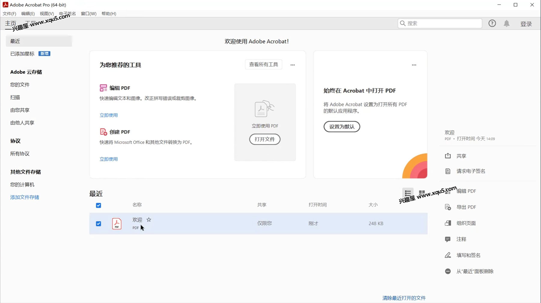
Task: Click the 组织页面 icon
Action: pyautogui.click(x=448, y=223)
